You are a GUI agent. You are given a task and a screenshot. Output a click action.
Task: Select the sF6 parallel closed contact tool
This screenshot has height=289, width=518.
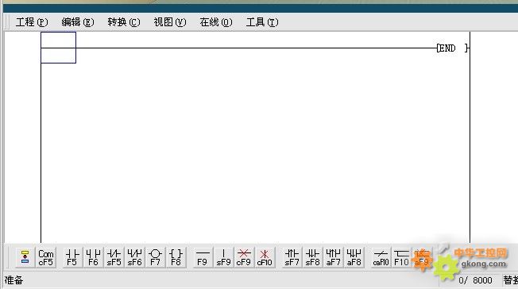pyautogui.click(x=134, y=257)
